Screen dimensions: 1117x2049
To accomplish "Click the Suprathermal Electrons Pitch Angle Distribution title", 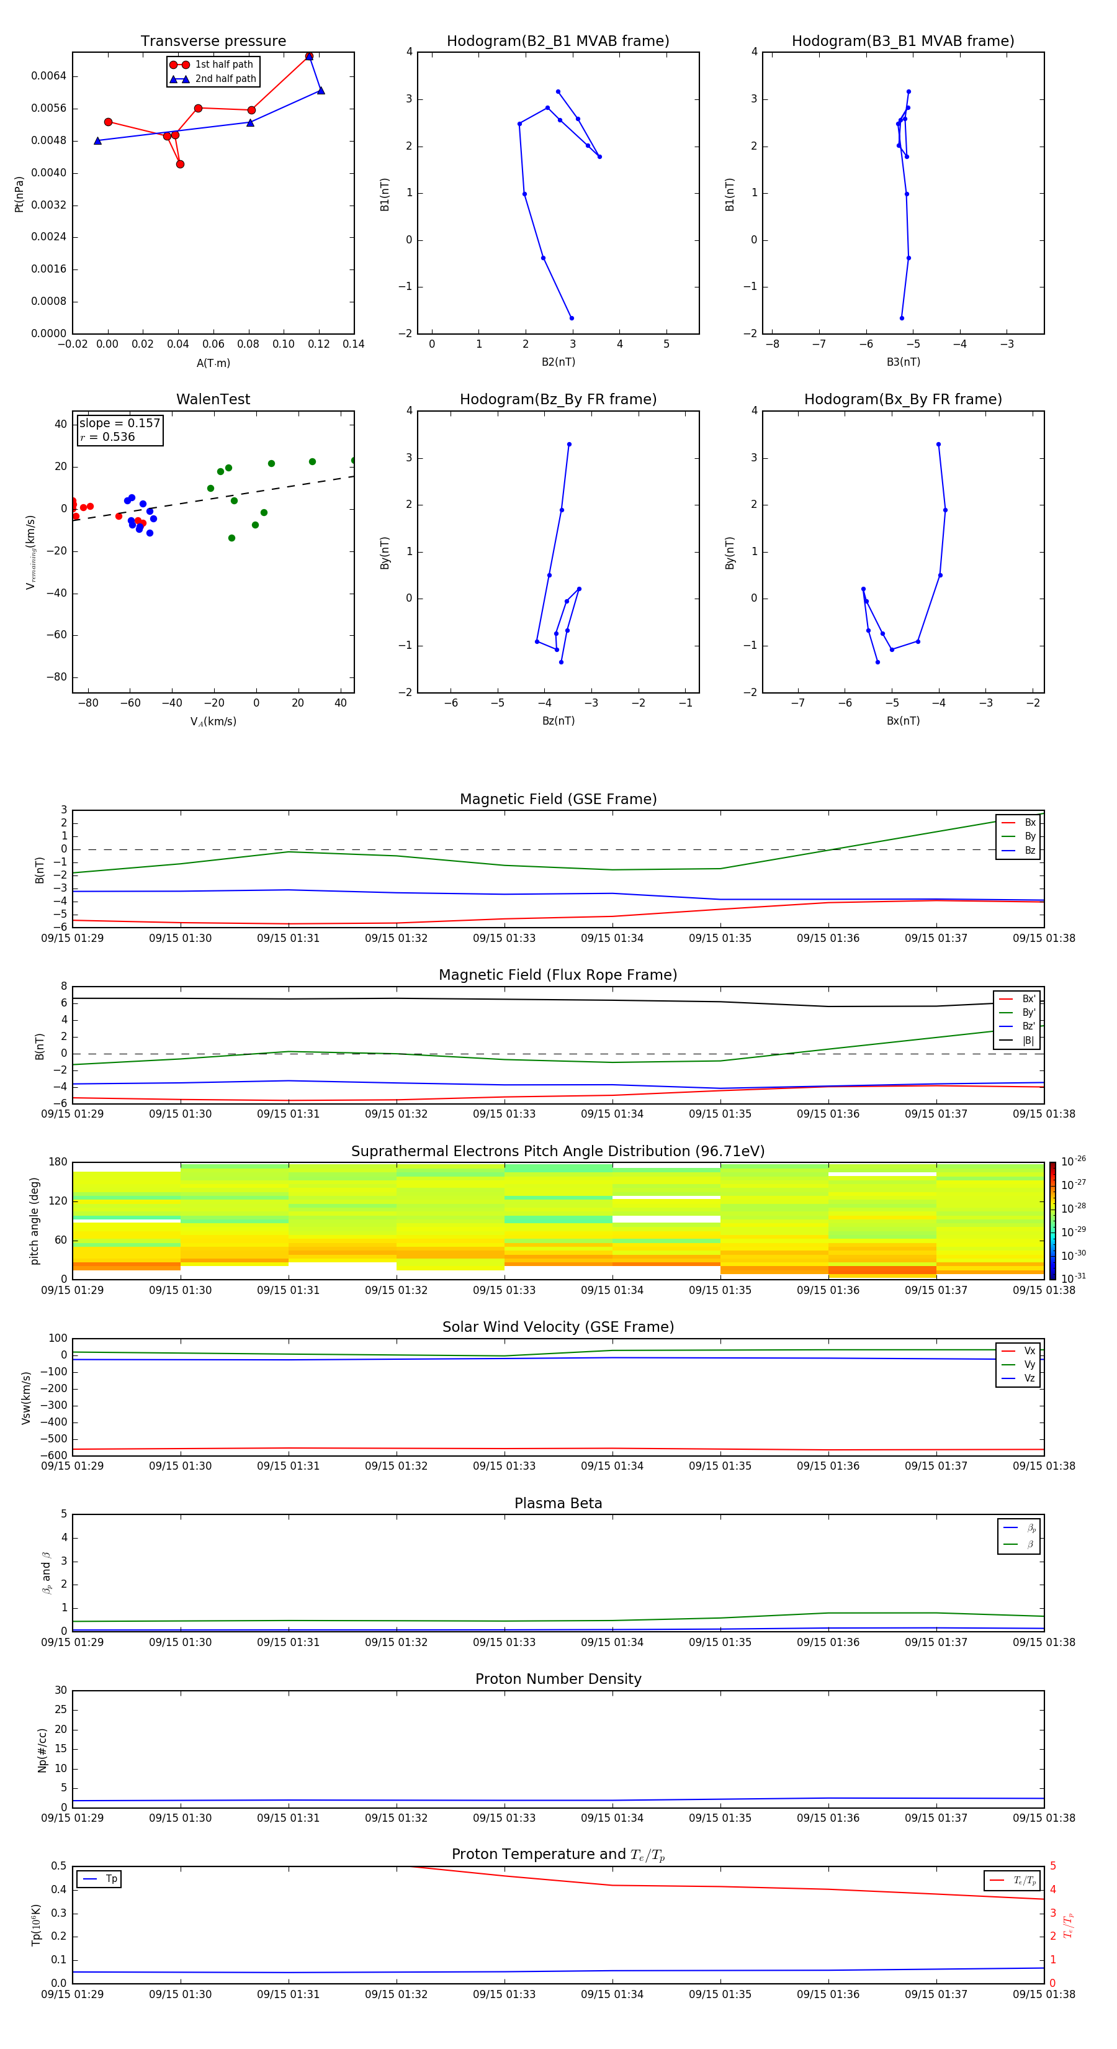I will tap(558, 1152).
